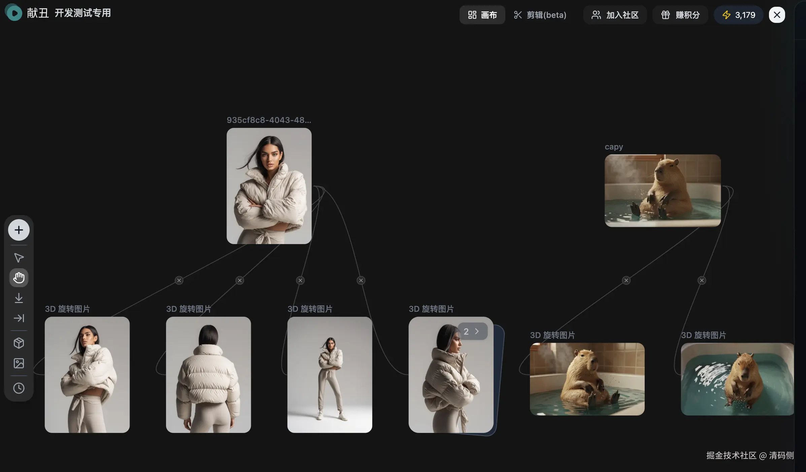This screenshot has width=806, height=472.
Task: Select the pointer selection tool
Action: point(19,258)
